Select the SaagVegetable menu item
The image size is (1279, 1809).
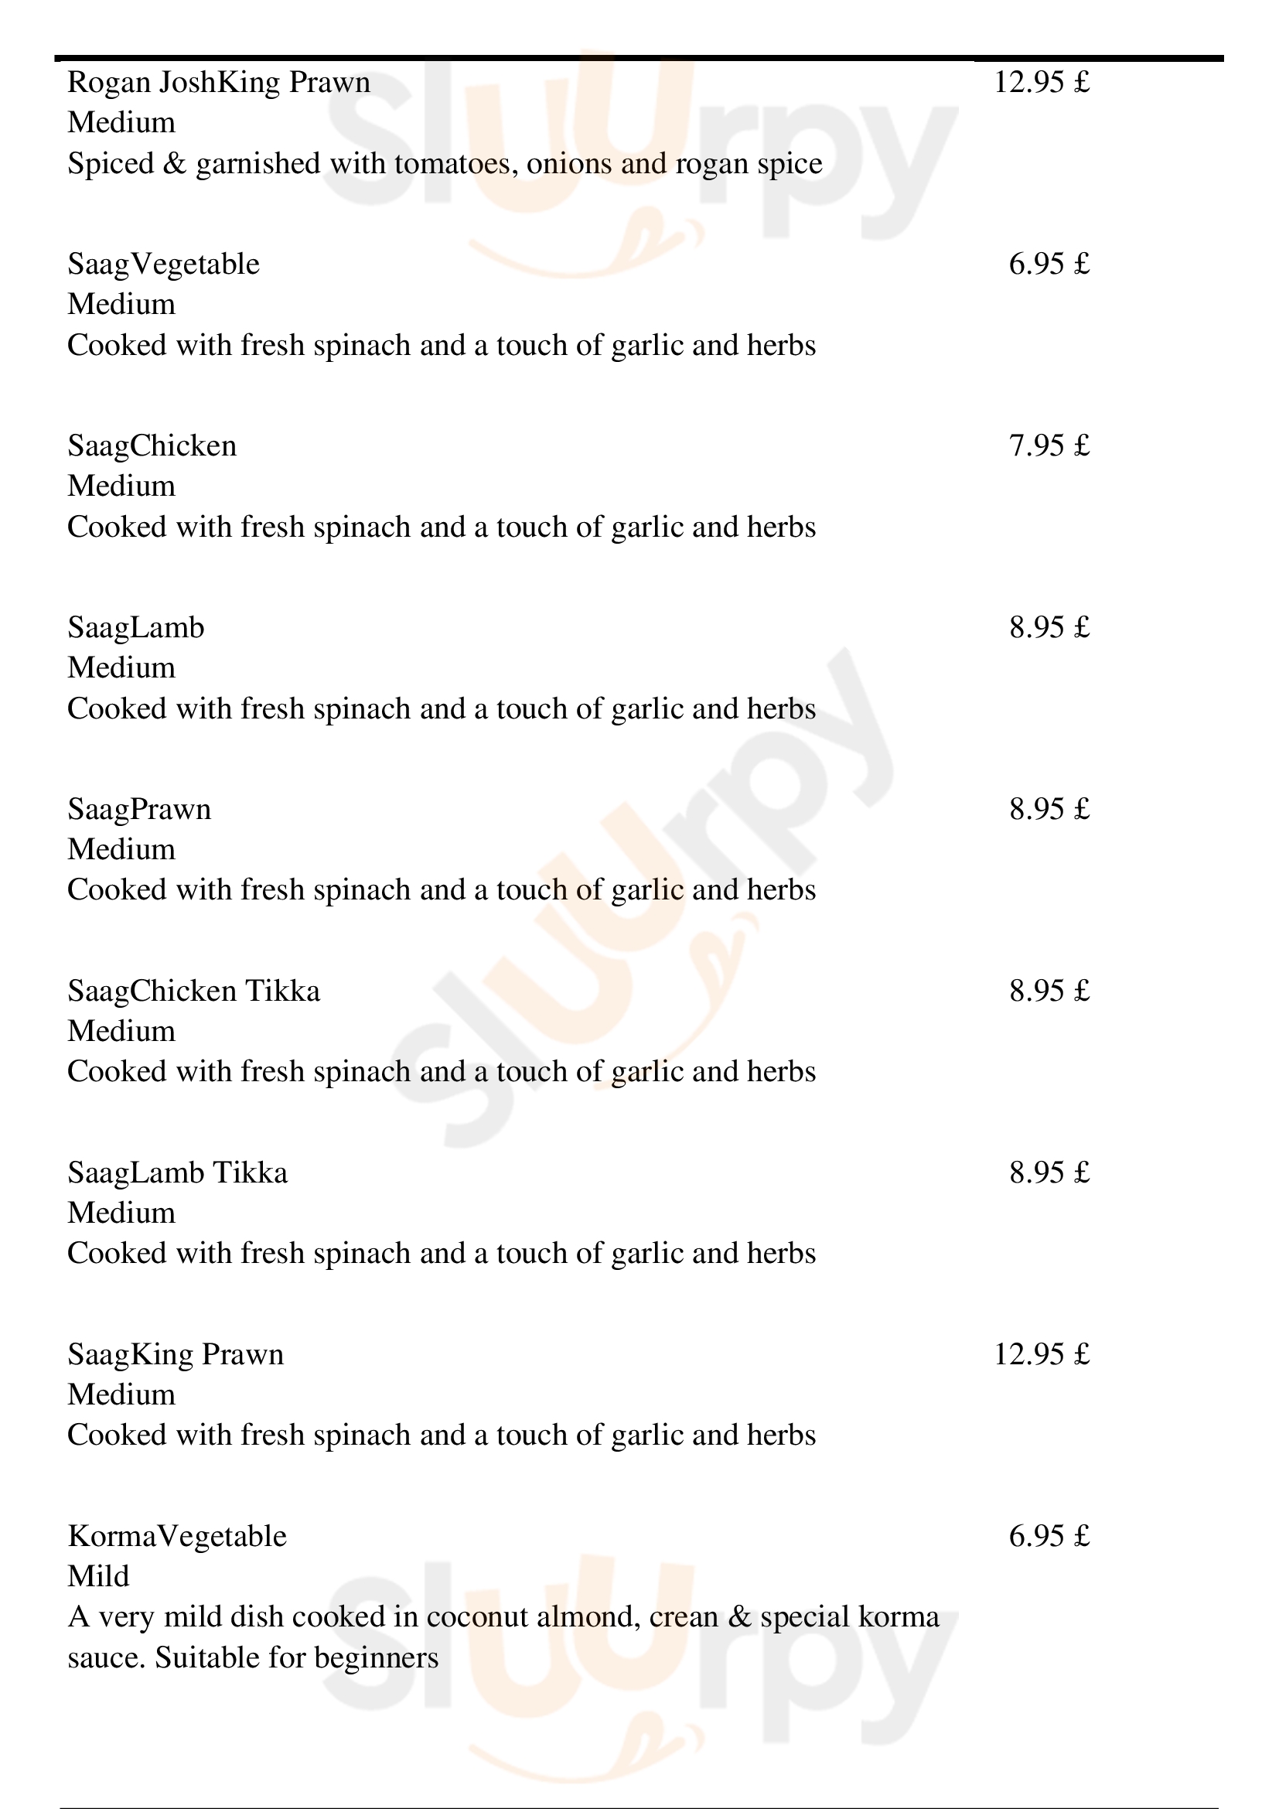pyautogui.click(x=163, y=265)
